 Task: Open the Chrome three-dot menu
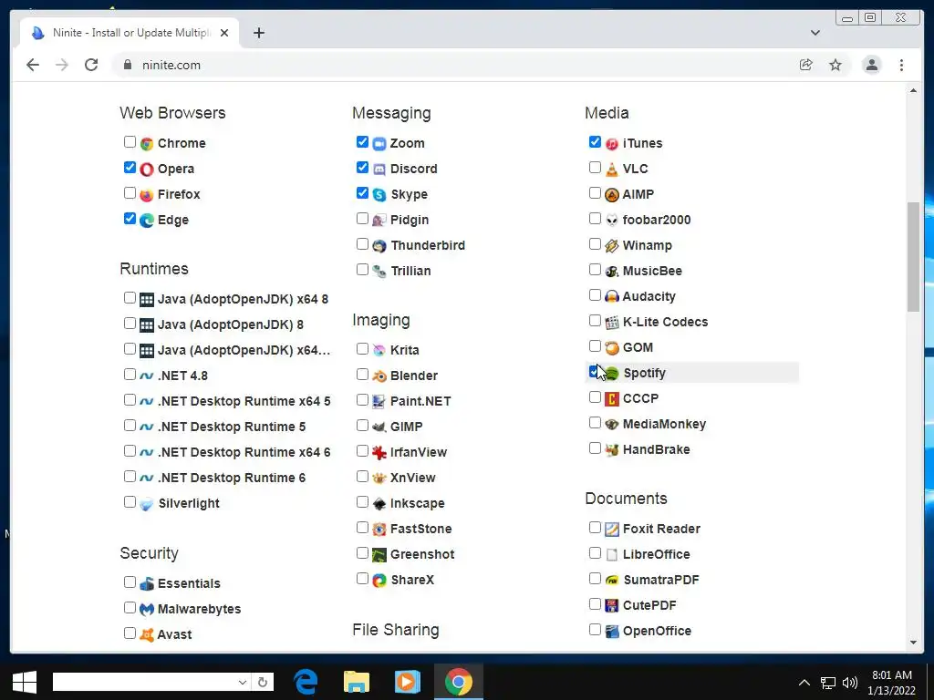(901, 65)
